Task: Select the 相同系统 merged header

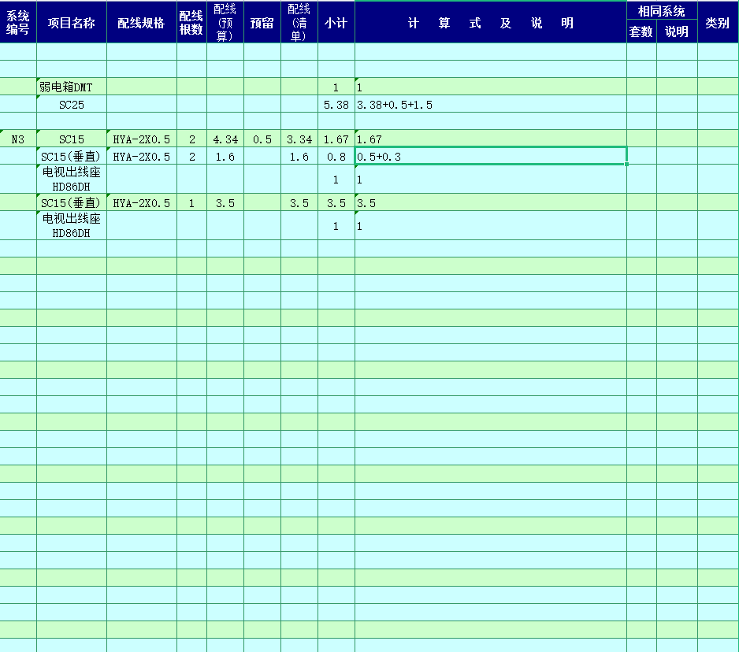Action: [x=662, y=11]
